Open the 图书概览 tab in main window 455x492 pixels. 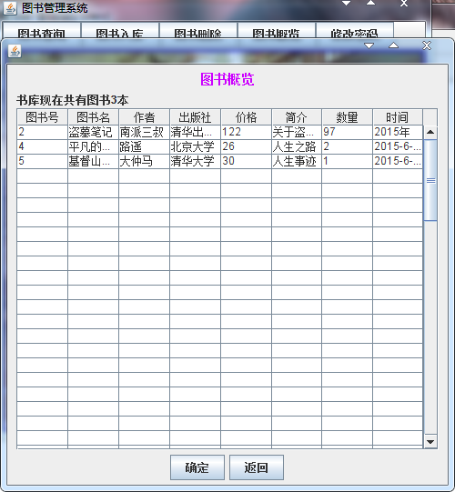tap(277, 31)
